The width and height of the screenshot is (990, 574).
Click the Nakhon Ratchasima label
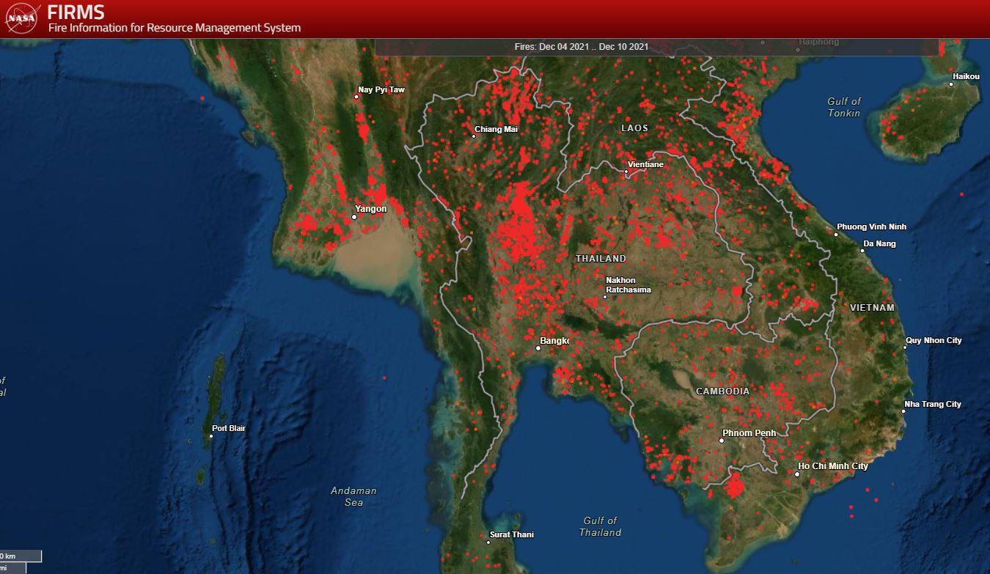(628, 285)
